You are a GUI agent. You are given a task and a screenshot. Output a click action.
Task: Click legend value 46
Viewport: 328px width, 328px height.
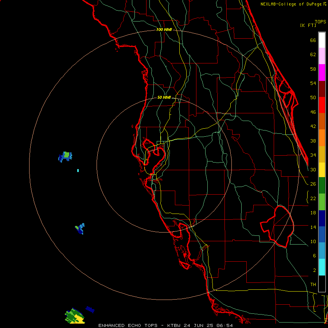pos(313,112)
